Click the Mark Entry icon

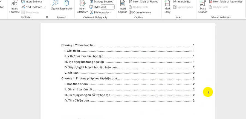point(167,3)
